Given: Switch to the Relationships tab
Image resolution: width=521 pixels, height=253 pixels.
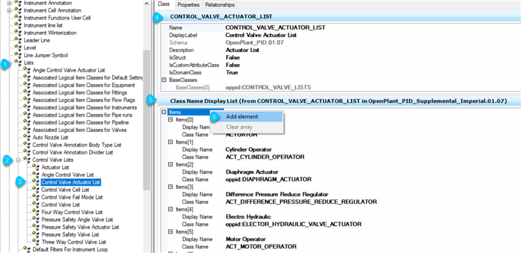Looking at the screenshot, I should 220,5.
